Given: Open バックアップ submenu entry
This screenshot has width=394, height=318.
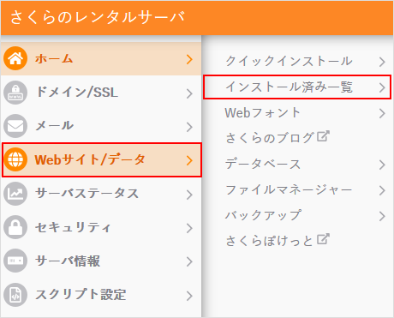Looking at the screenshot, I should point(297,215).
